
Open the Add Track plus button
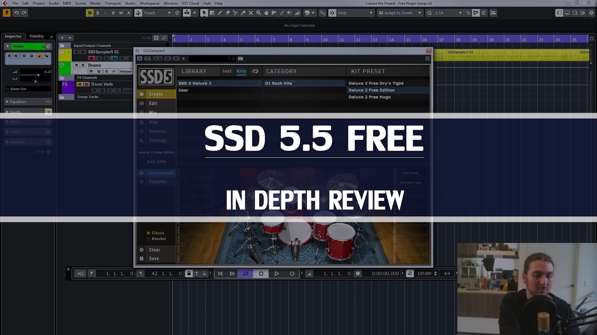62,38
